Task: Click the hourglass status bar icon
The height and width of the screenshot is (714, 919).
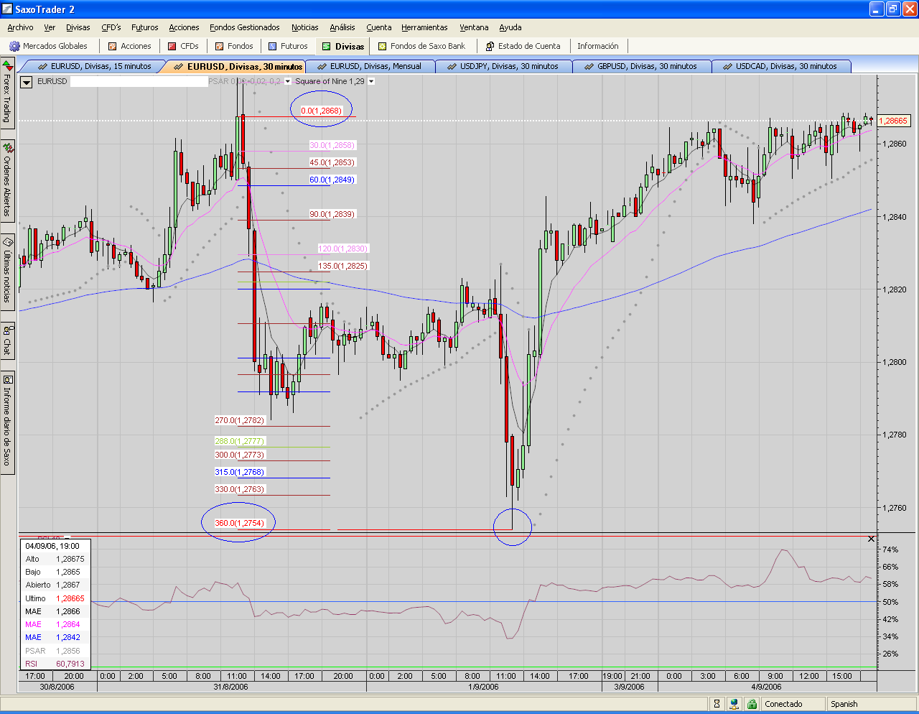Action: [717, 704]
